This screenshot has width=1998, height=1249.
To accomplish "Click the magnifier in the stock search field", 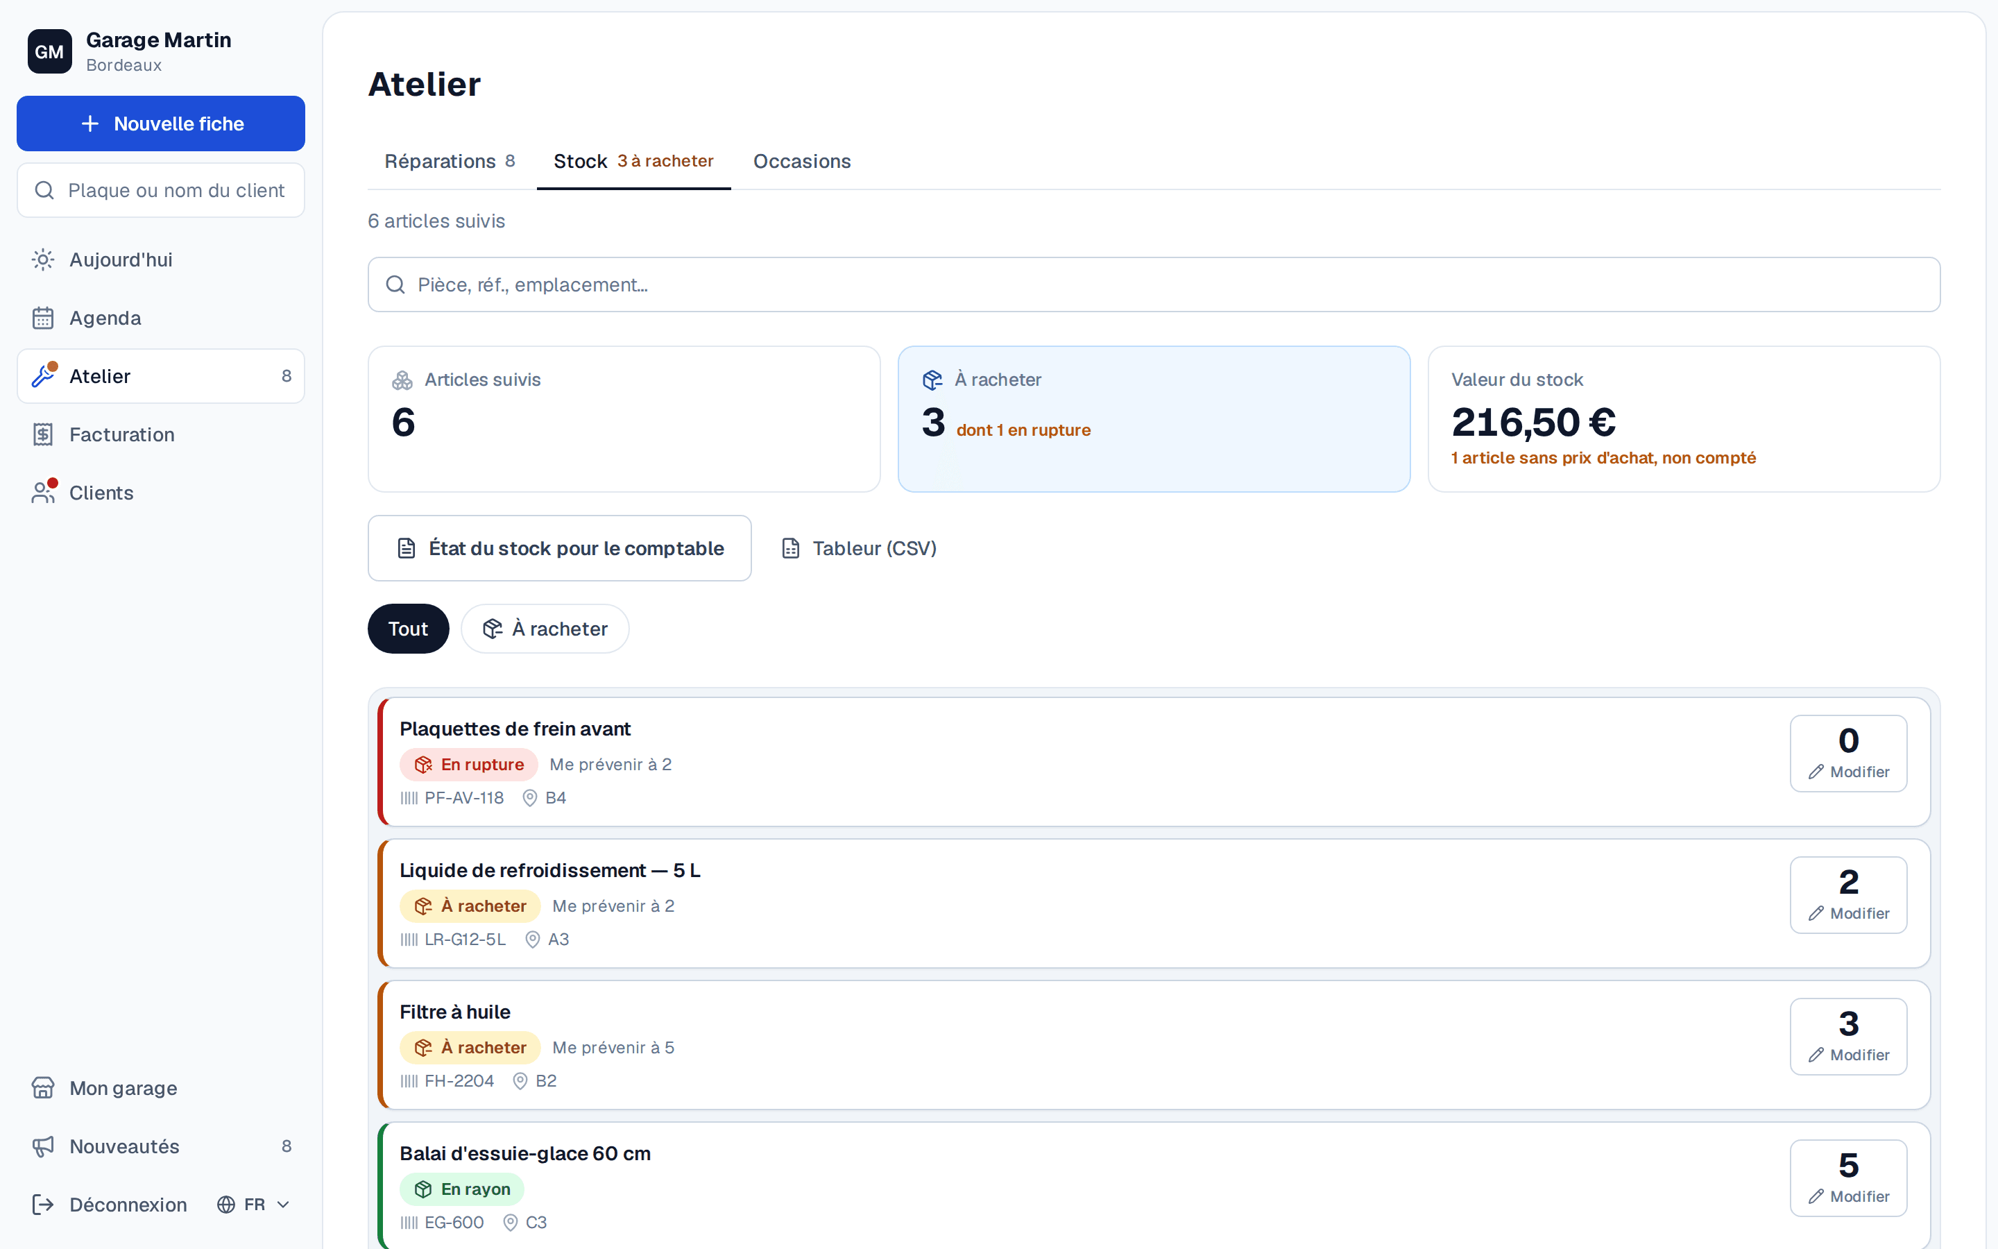I will [x=395, y=285].
